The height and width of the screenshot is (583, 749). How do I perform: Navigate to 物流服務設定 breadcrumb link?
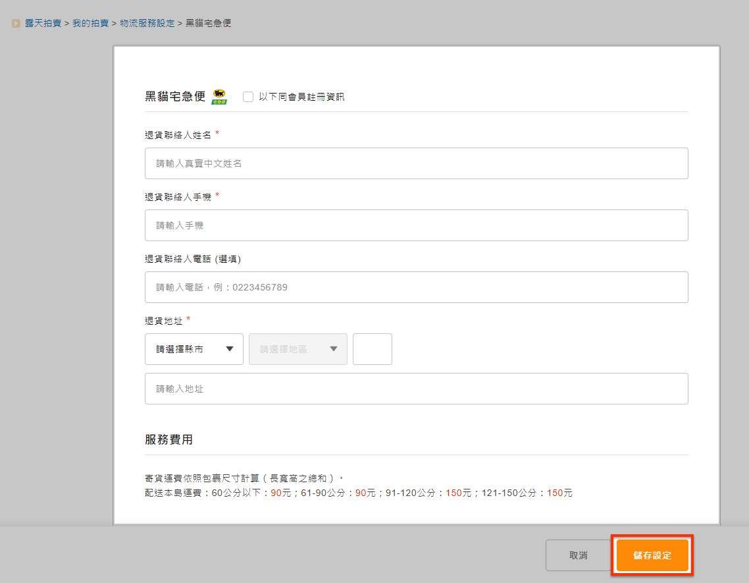(x=147, y=24)
